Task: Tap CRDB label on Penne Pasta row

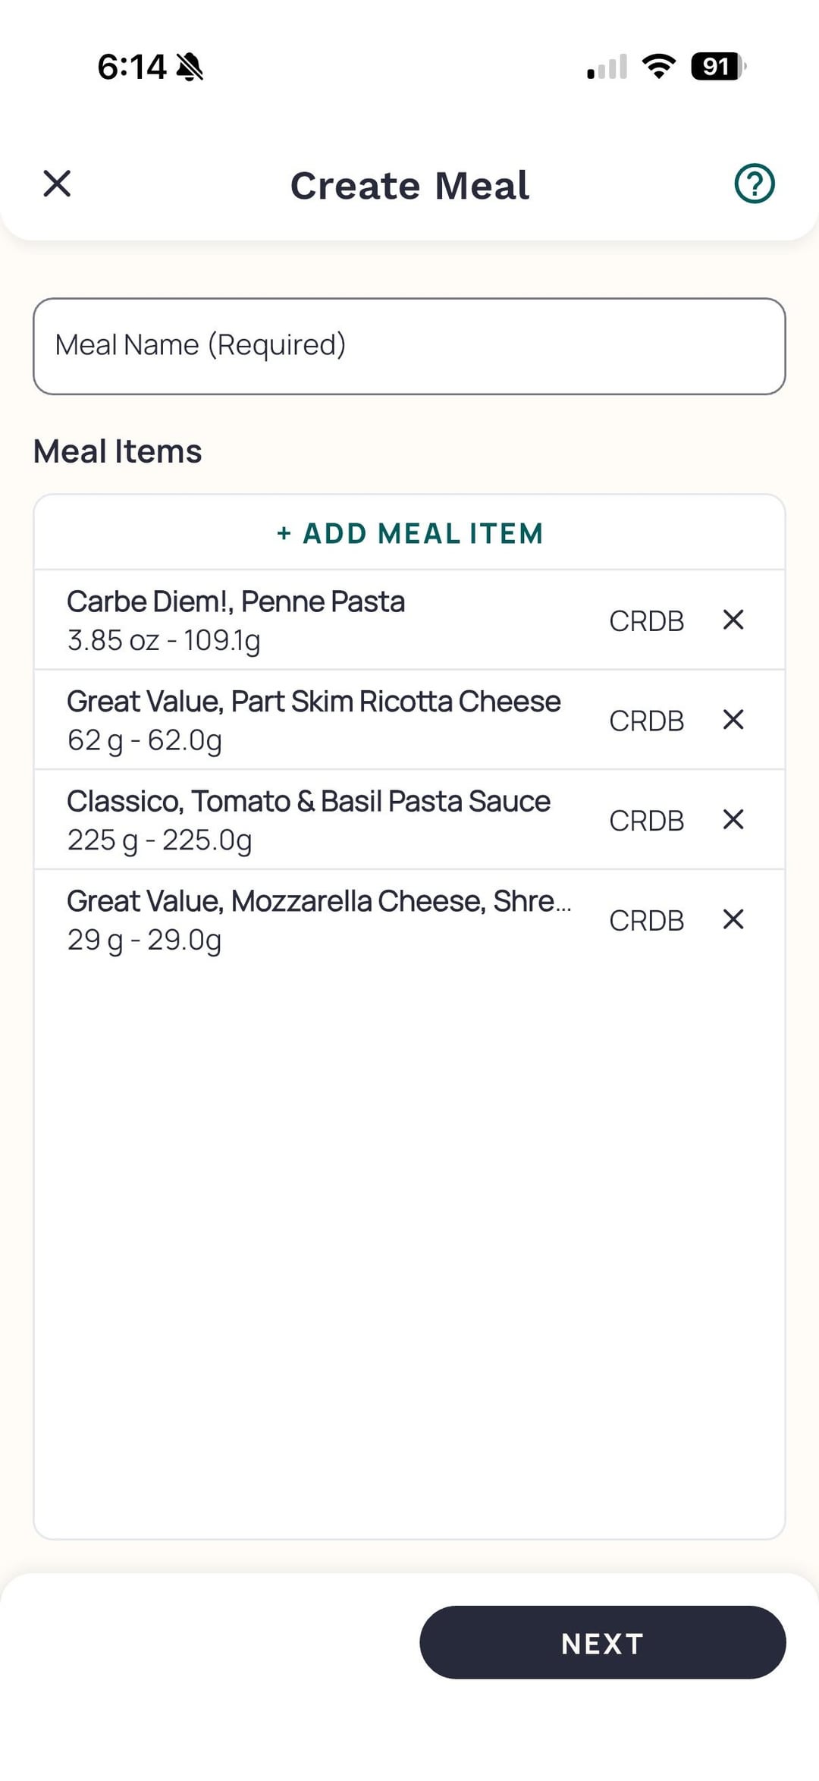Action: (x=646, y=621)
